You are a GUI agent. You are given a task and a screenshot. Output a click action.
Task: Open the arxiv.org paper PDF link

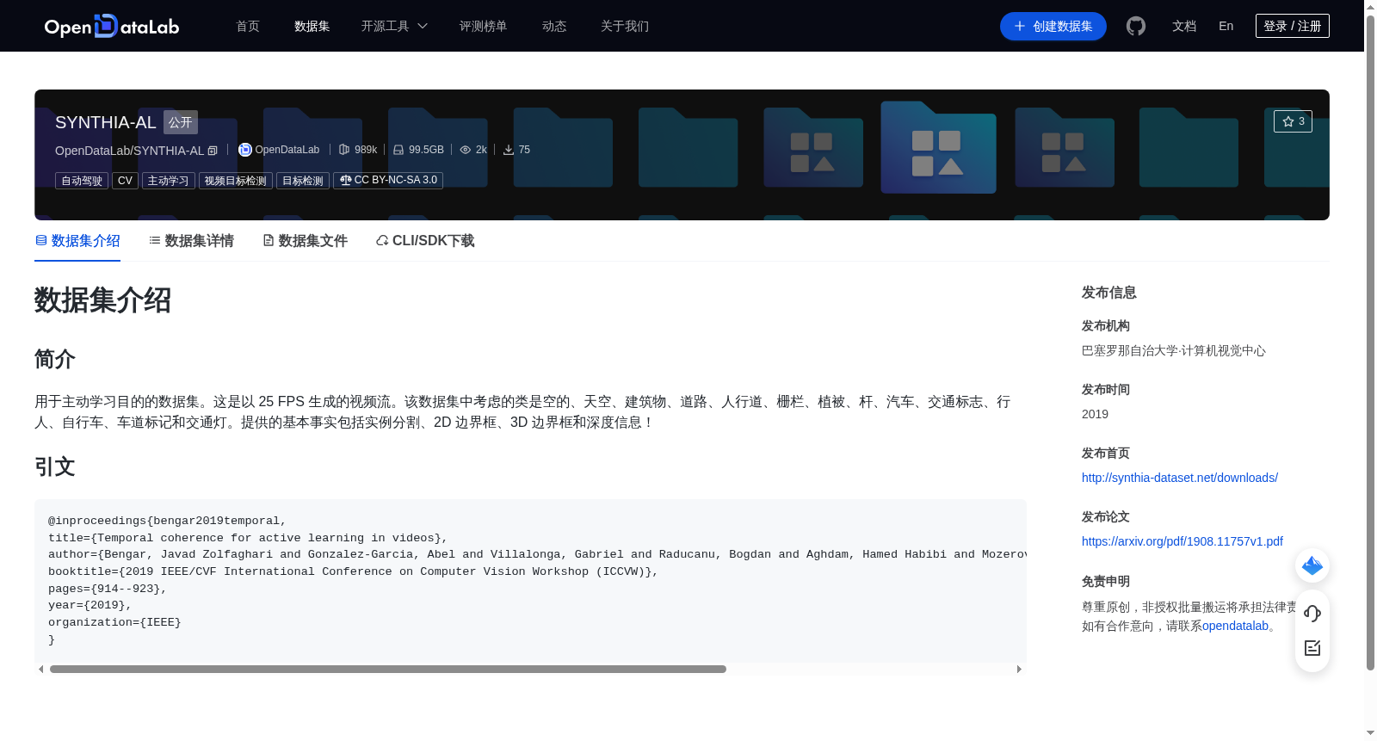click(x=1182, y=541)
